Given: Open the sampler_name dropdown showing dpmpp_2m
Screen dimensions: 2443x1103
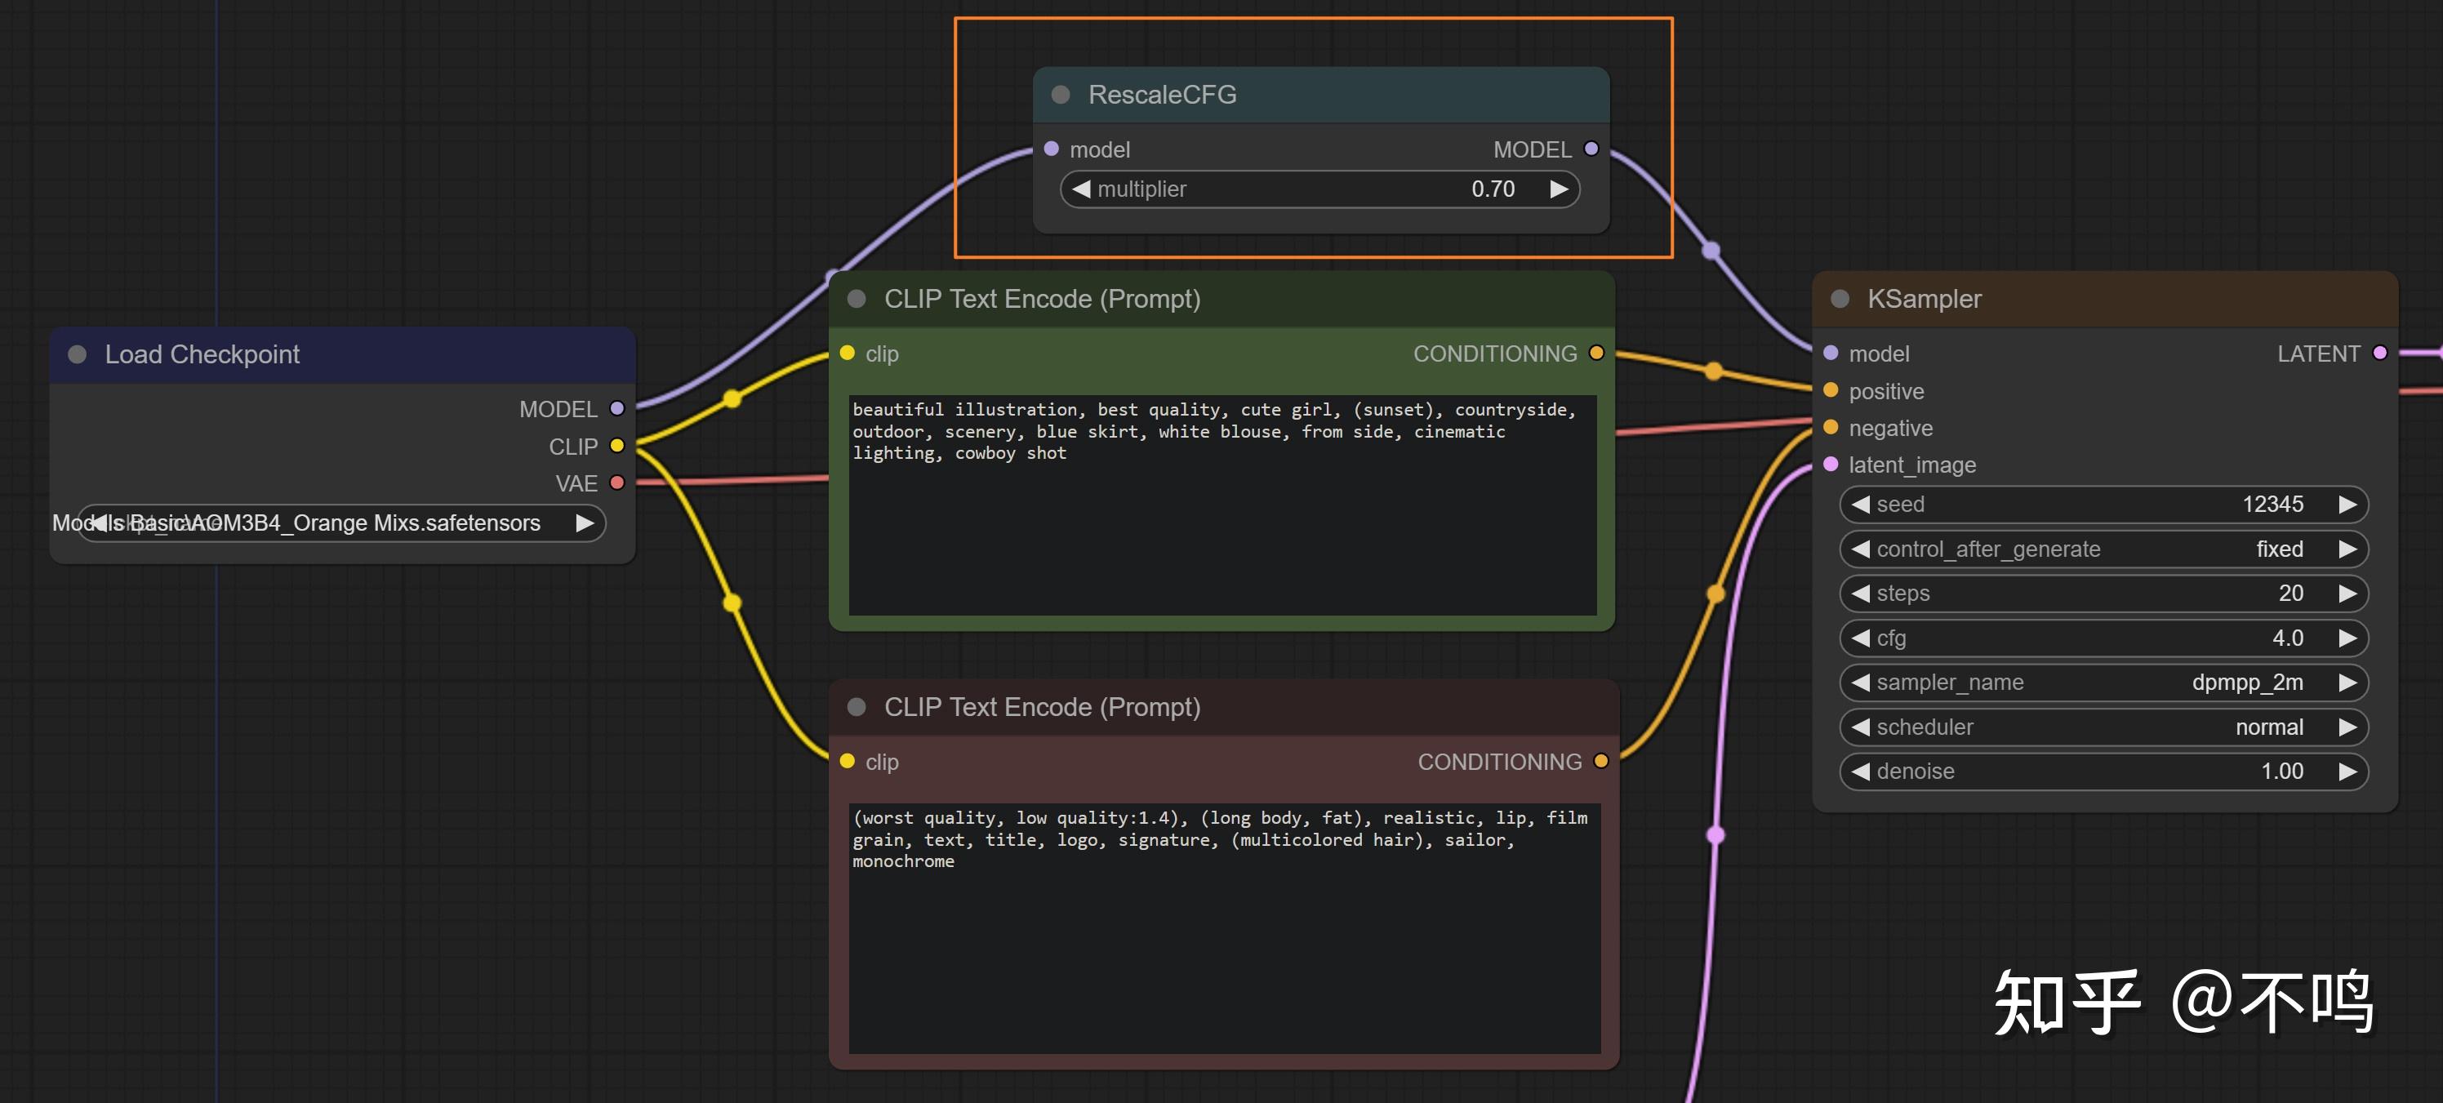Looking at the screenshot, I should coord(2103,683).
